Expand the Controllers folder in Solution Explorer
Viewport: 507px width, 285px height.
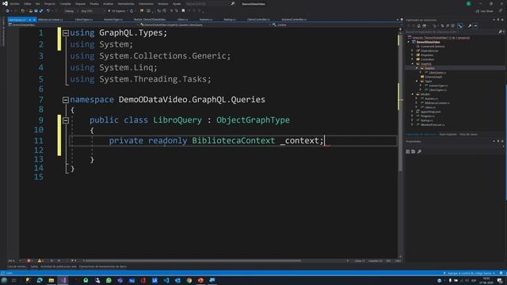[412, 59]
